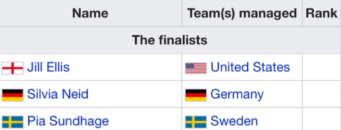
Task: Click the England flag beside Jill Ellis
Action: (13, 68)
